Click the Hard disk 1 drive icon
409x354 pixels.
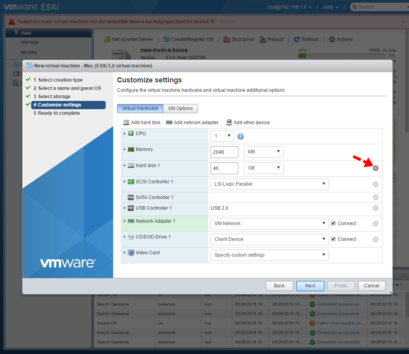(x=131, y=166)
